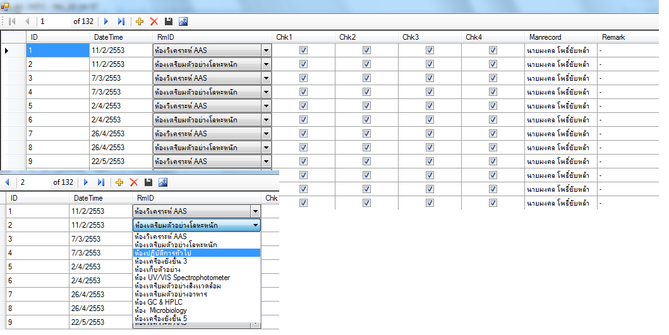Toggle Chk1 checkbox for ID 1
This screenshot has height=335, width=669.
[x=303, y=50]
